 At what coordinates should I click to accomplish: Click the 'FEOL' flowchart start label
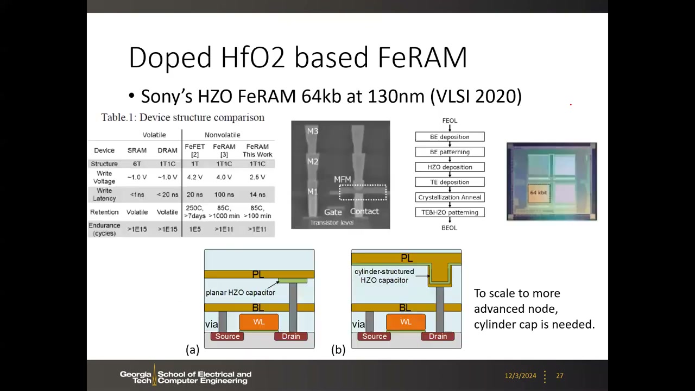click(x=450, y=121)
